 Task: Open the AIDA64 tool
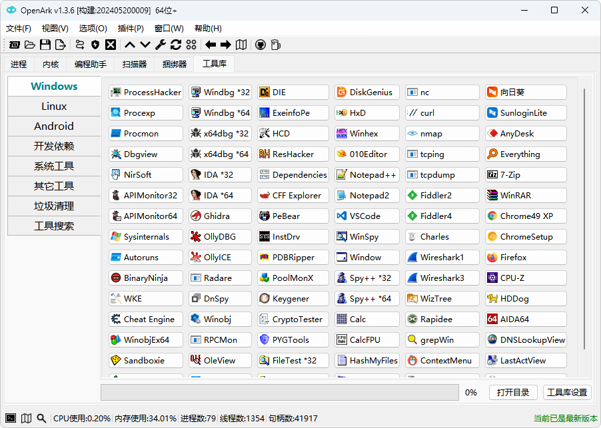point(526,320)
